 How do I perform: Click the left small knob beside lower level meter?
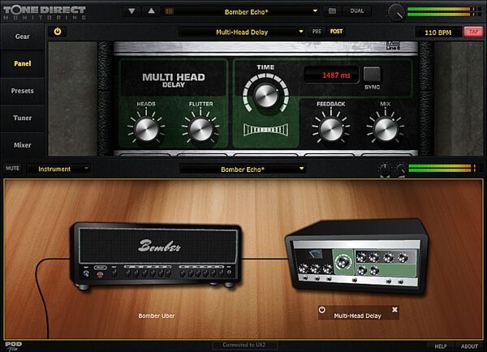pos(385,170)
